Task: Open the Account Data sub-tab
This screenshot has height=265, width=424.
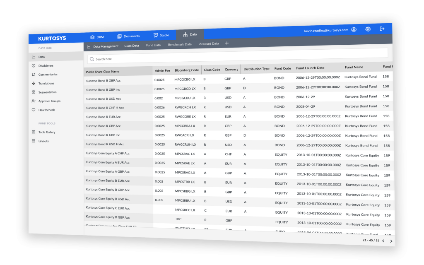Action: tap(209, 43)
